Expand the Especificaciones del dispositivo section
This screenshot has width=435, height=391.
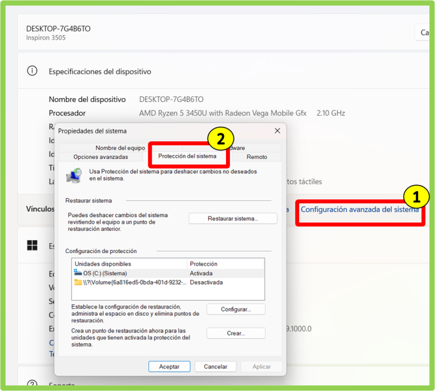pyautogui.click(x=223, y=71)
